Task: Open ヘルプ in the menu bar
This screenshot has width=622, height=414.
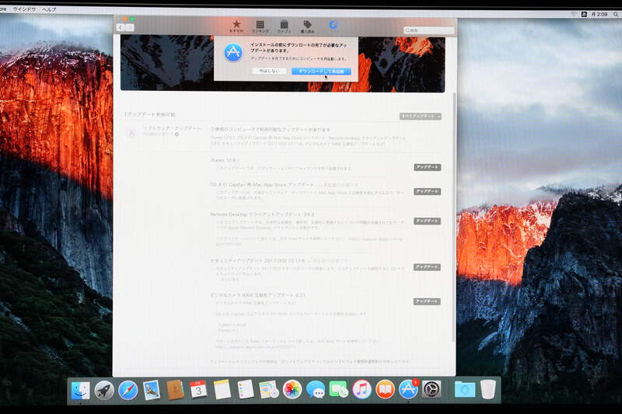Action: coord(49,9)
